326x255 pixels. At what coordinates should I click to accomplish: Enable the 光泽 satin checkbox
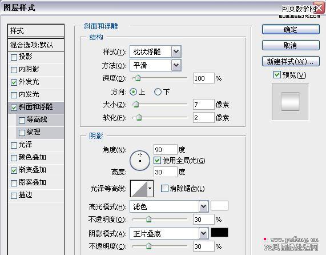coord(14,145)
